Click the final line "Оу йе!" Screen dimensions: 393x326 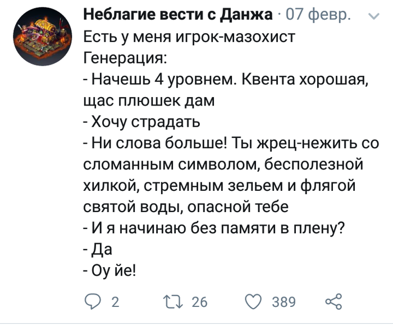(112, 270)
